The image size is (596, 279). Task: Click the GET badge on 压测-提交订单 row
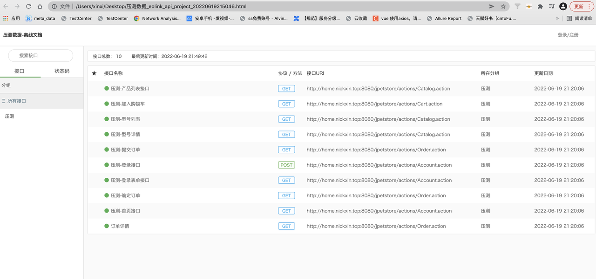[x=286, y=149]
